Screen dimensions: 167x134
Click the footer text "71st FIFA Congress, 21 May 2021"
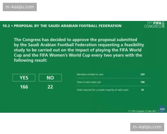142,111
